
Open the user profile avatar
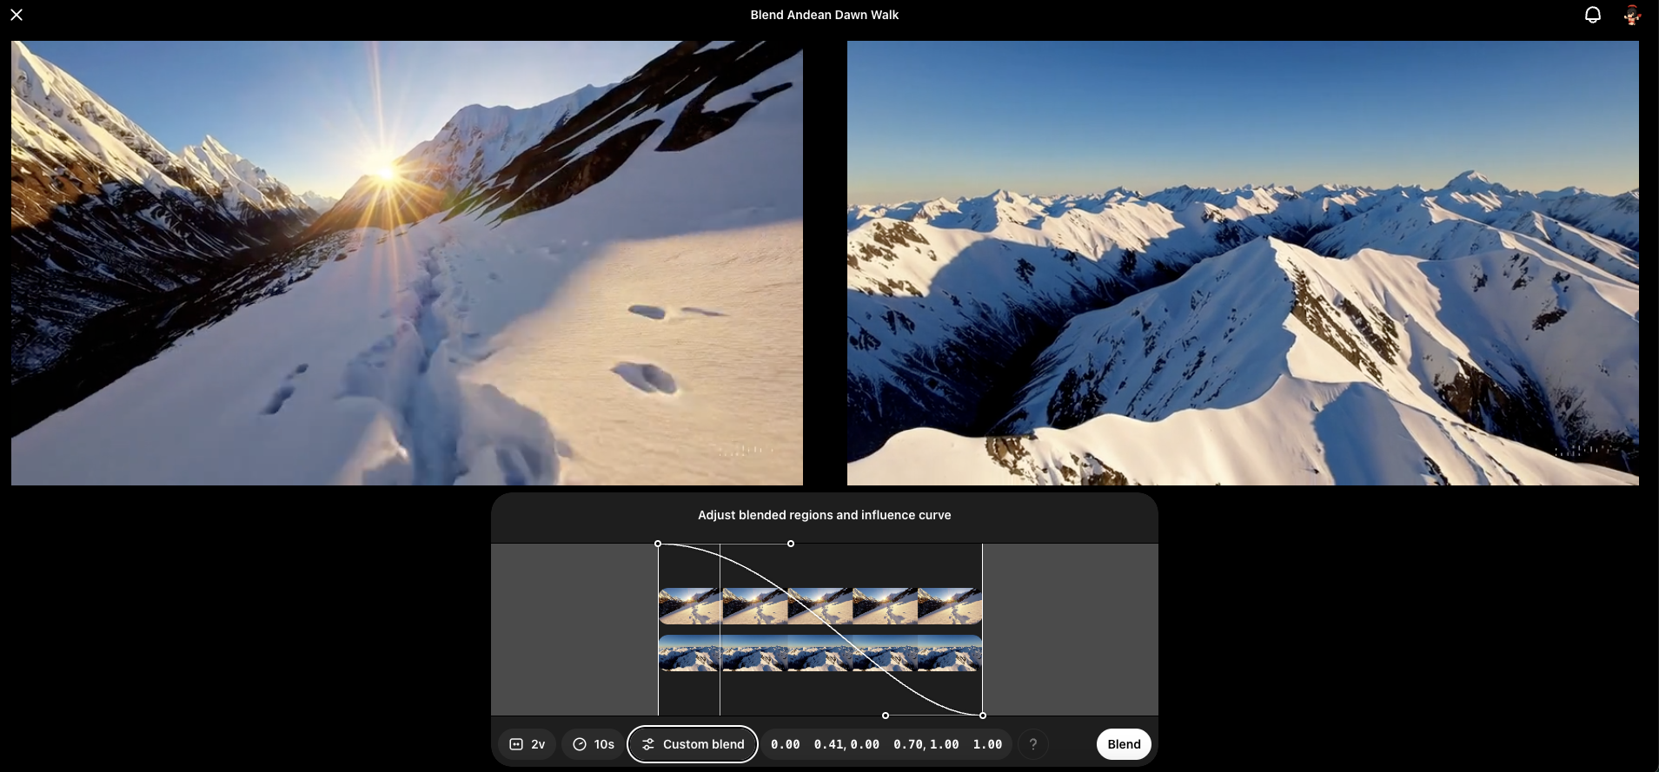click(1632, 15)
